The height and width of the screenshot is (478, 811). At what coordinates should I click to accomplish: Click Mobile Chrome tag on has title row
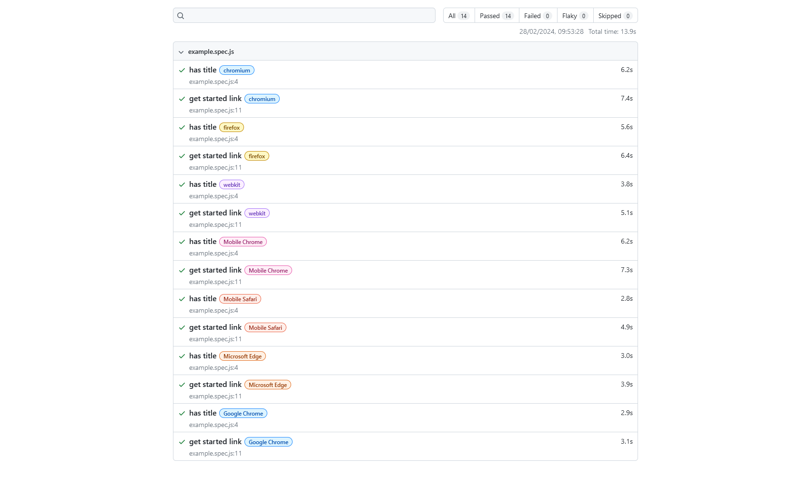coord(243,242)
